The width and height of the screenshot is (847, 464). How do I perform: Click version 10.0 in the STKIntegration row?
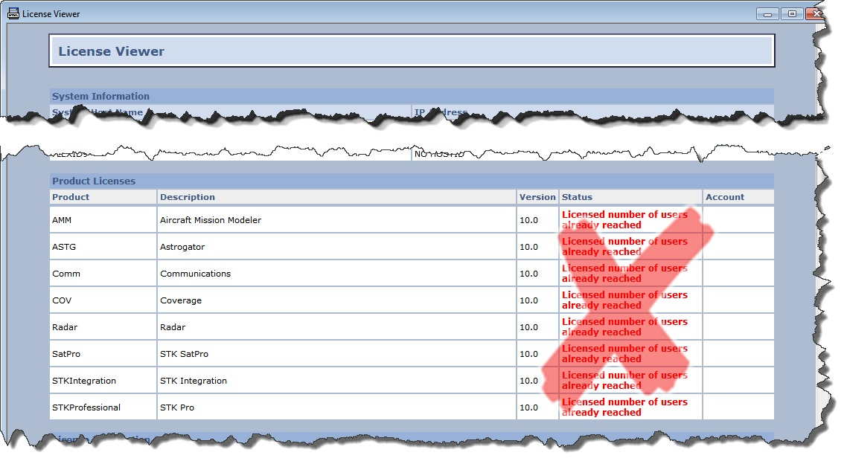click(x=529, y=381)
